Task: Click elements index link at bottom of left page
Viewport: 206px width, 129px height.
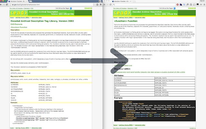Action: (37, 128)
